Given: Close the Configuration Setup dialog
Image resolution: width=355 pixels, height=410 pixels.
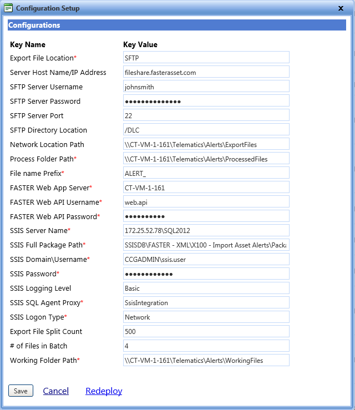Looking at the screenshot, I should (x=340, y=8).
